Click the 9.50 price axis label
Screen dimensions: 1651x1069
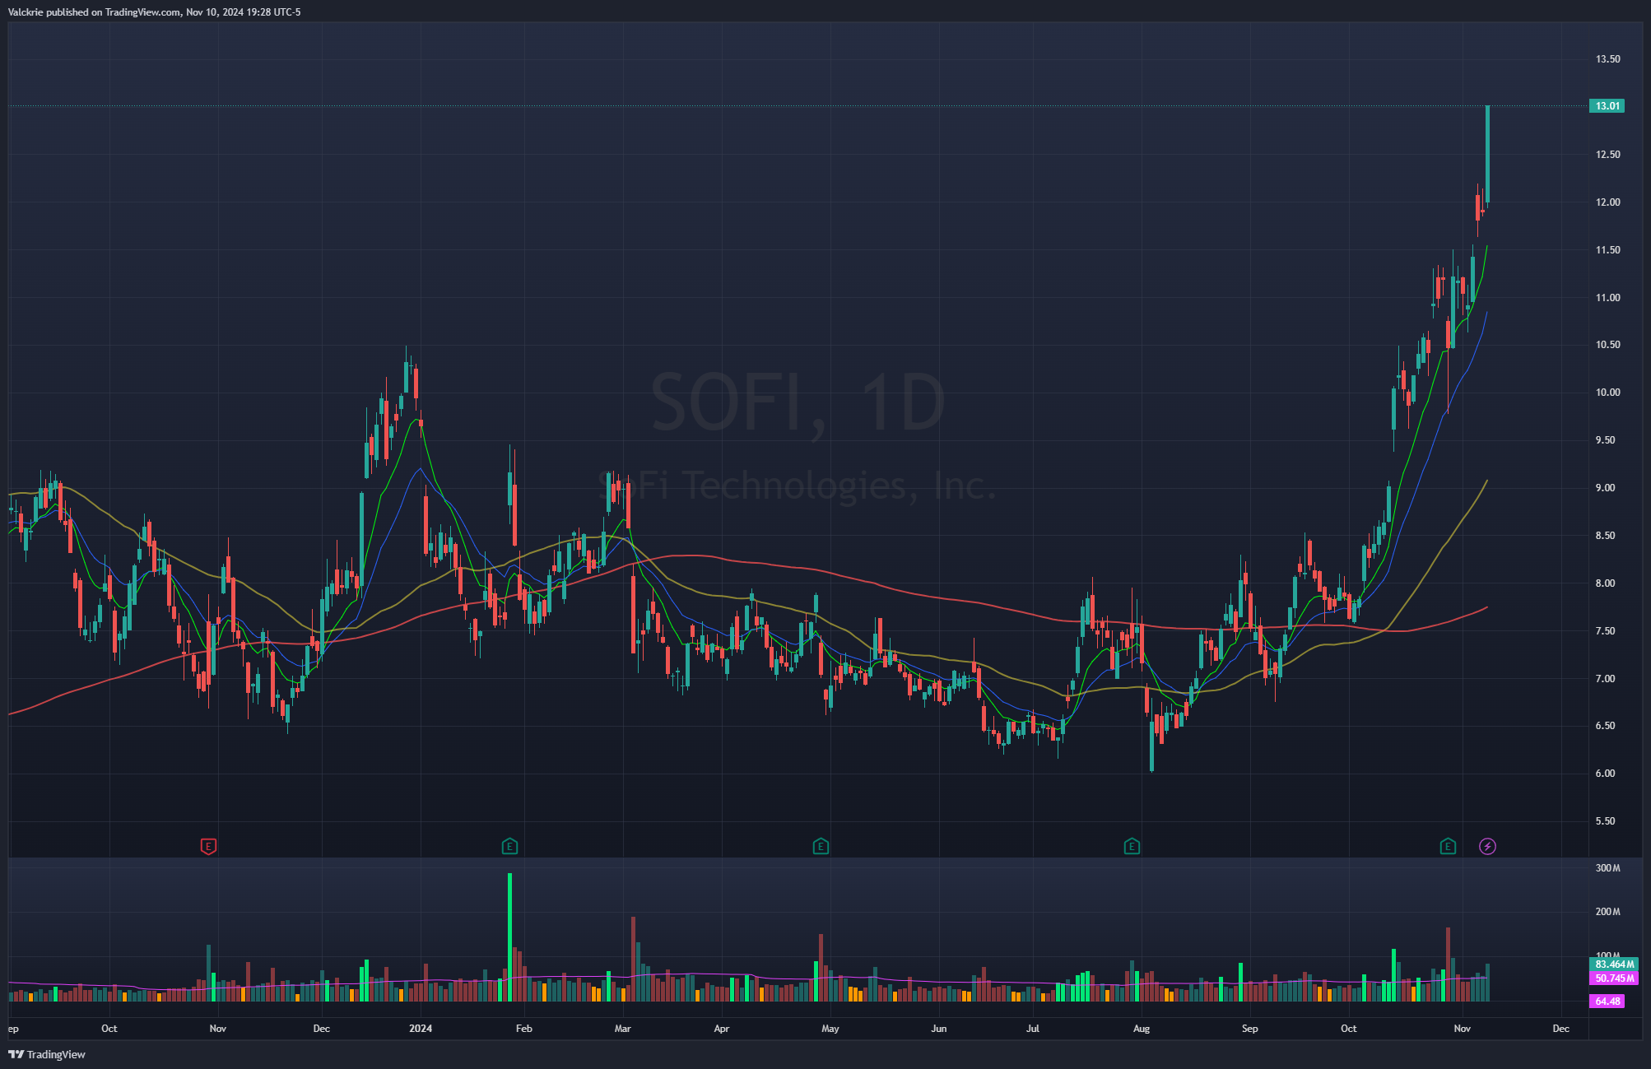(x=1607, y=440)
